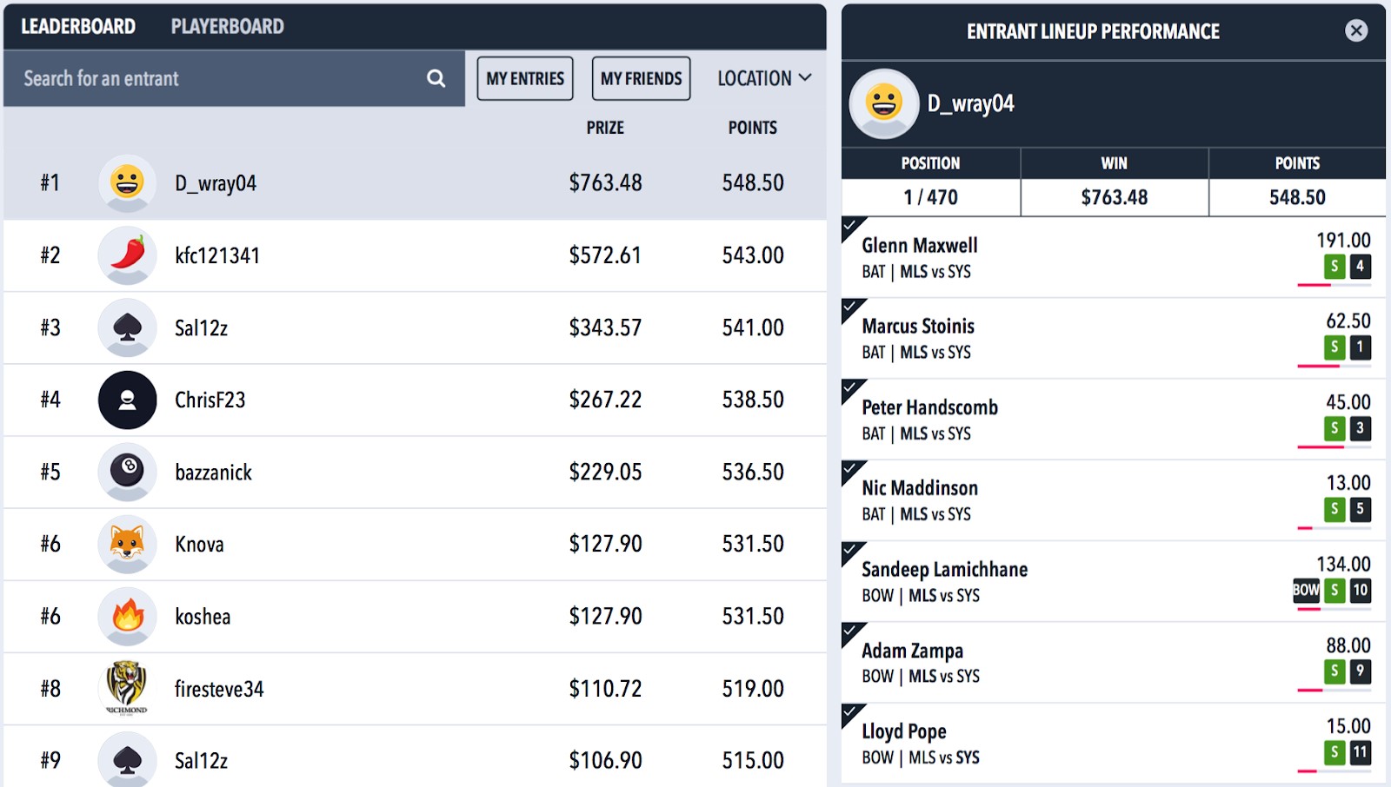Viewport: 1391px width, 787px height.
Task: Filter by My Entries
Action: coord(525,78)
